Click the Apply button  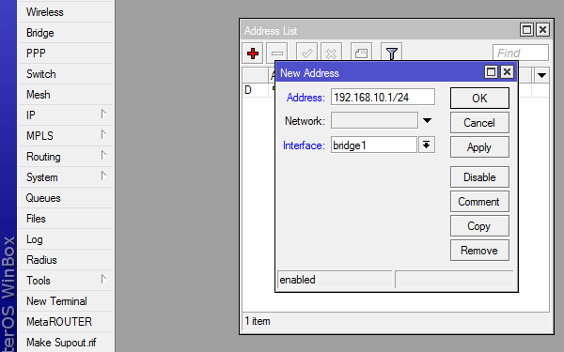click(479, 147)
